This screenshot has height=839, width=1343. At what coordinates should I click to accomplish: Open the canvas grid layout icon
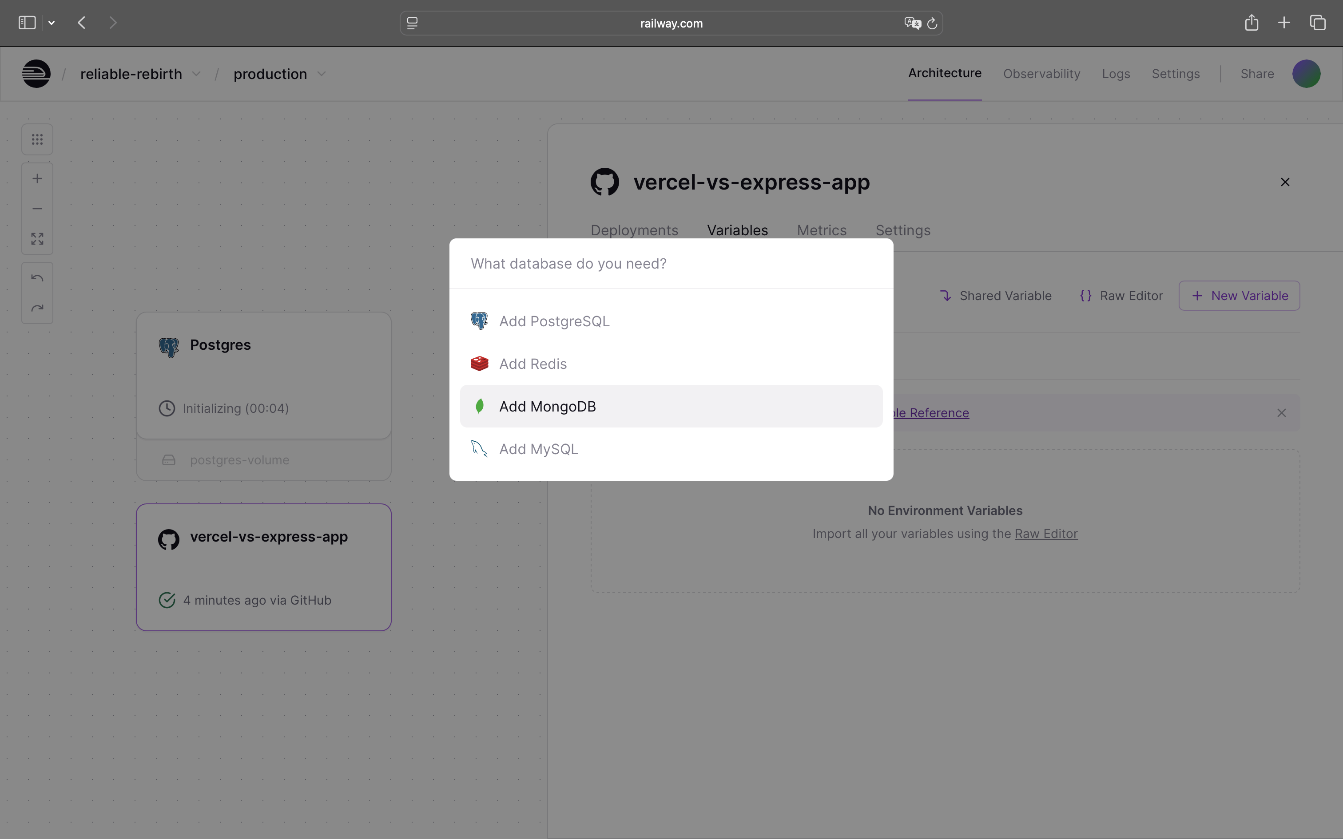coord(37,139)
